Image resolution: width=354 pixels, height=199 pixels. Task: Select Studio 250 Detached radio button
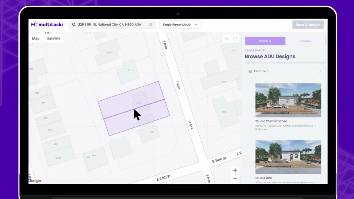pyautogui.click(x=250, y=107)
